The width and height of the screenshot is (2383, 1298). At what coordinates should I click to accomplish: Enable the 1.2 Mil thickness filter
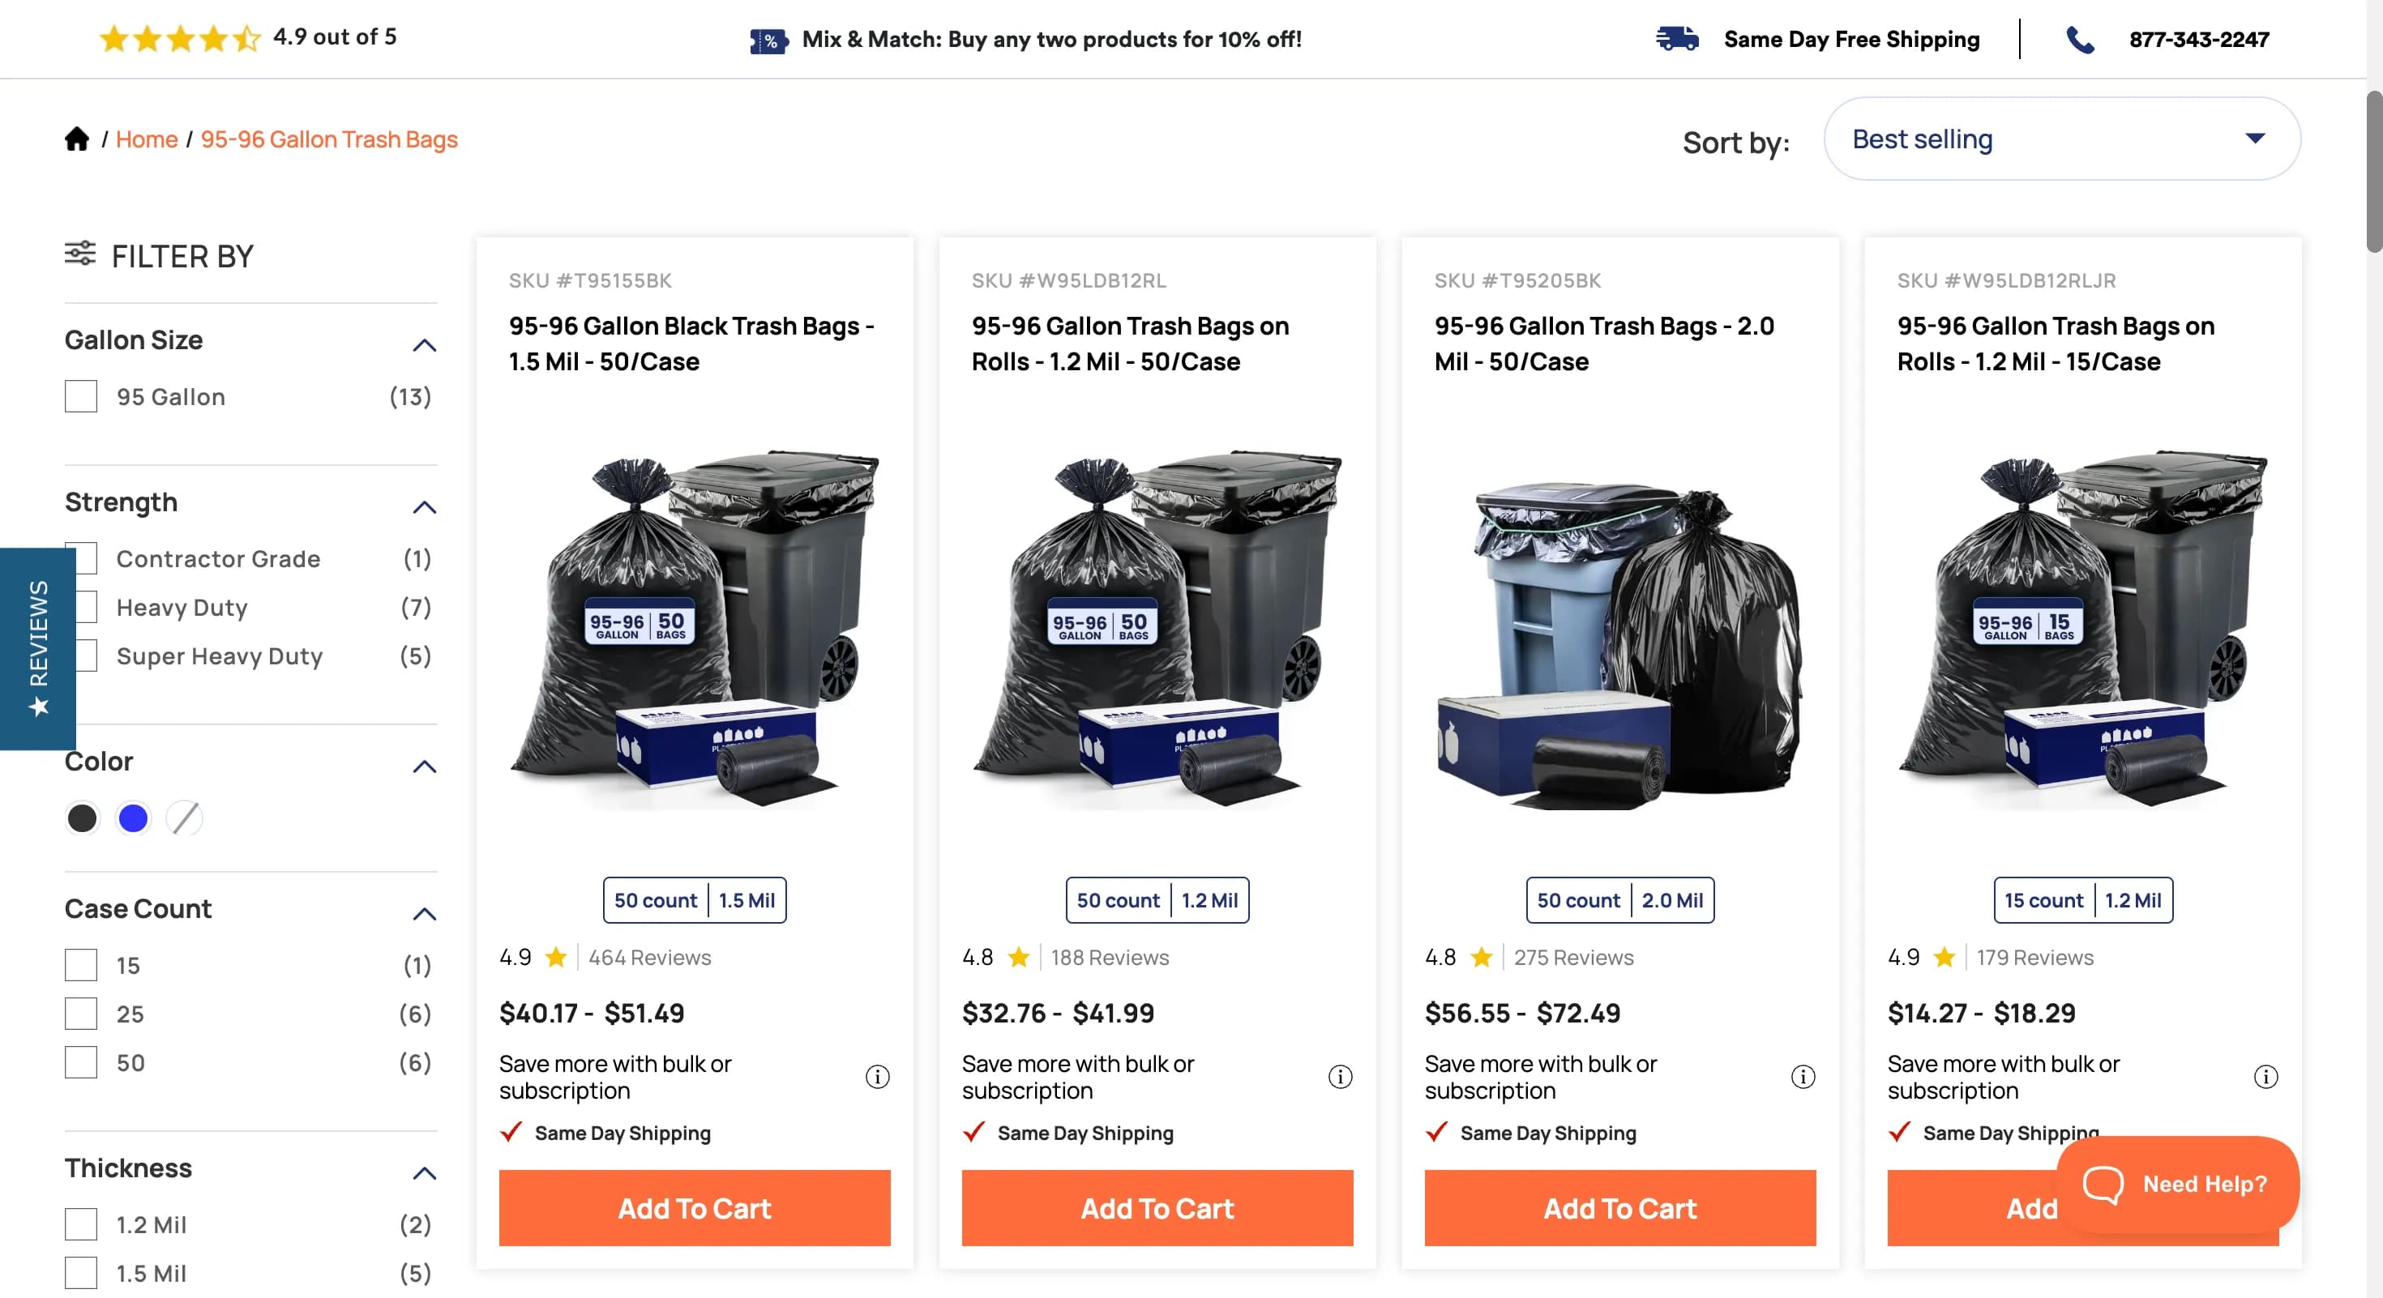coord(81,1224)
